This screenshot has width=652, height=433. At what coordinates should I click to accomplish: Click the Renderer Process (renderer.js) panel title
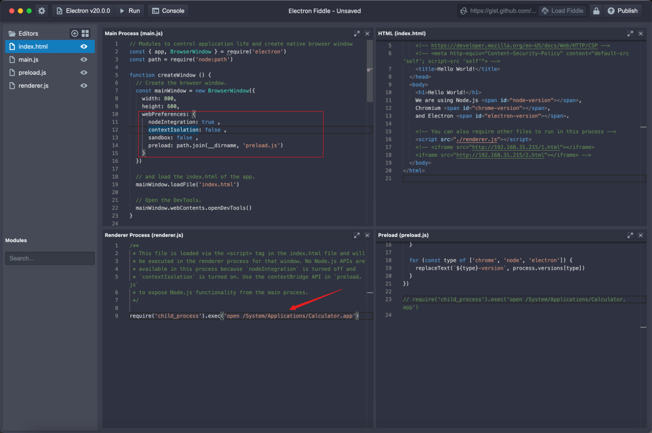tap(144, 235)
